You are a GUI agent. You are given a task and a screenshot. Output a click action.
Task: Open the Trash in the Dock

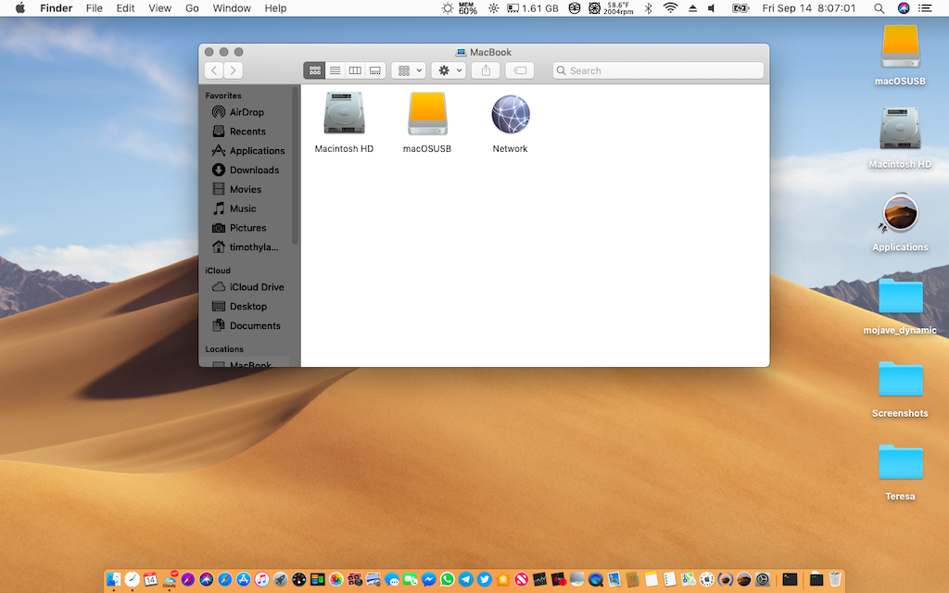pyautogui.click(x=835, y=580)
